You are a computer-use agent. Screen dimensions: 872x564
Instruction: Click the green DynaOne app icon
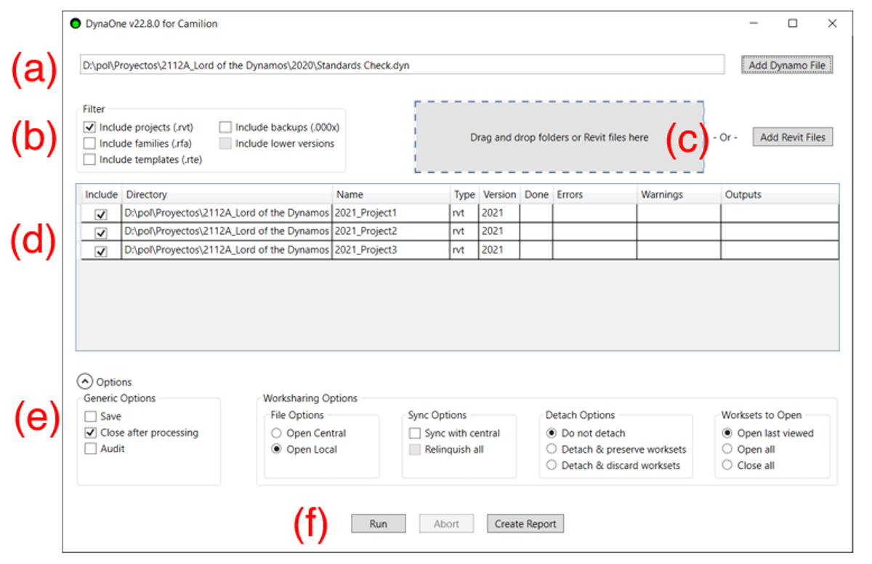[x=75, y=23]
